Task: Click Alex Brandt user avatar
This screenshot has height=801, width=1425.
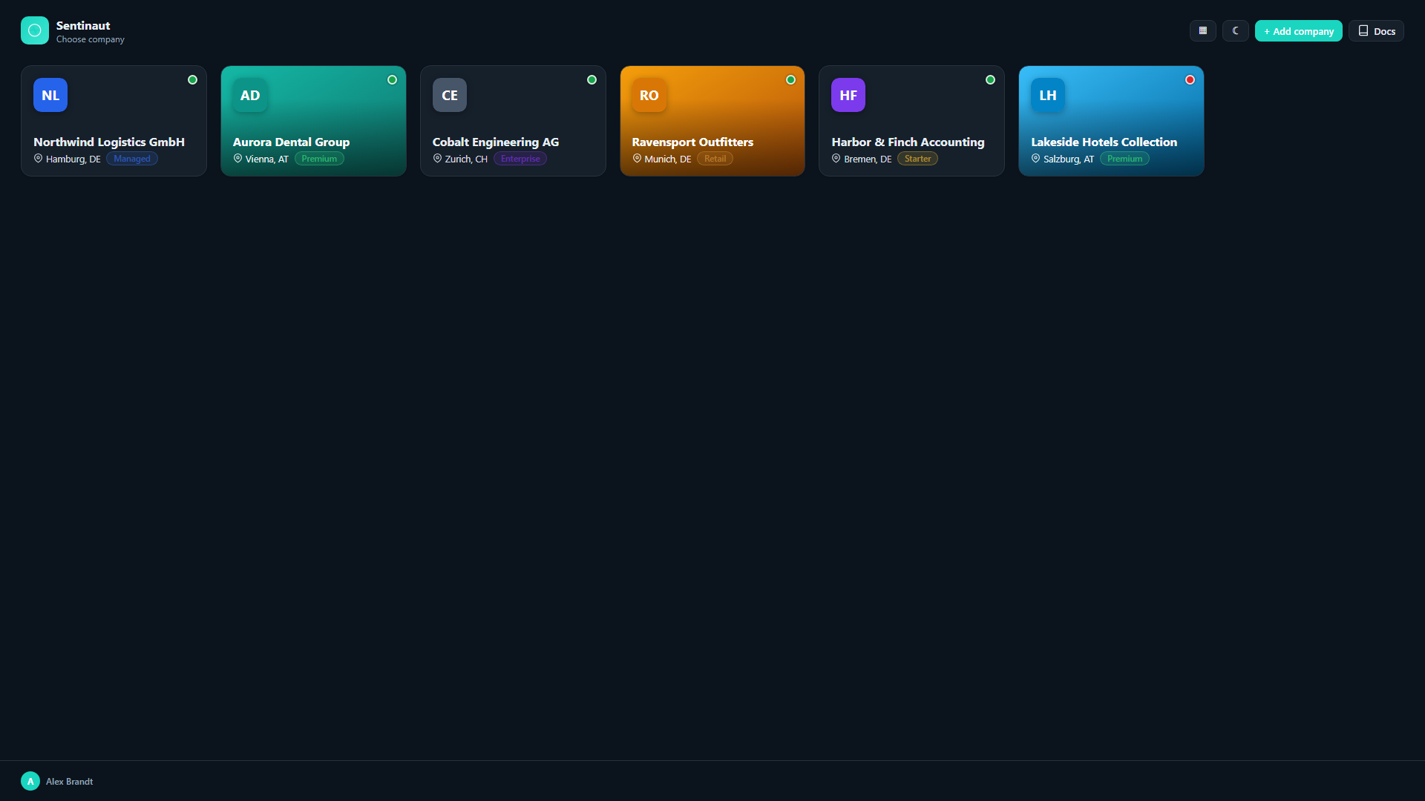Action: 30,781
